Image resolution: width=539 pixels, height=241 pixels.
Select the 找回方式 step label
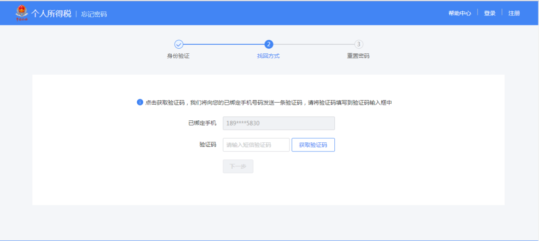269,56
